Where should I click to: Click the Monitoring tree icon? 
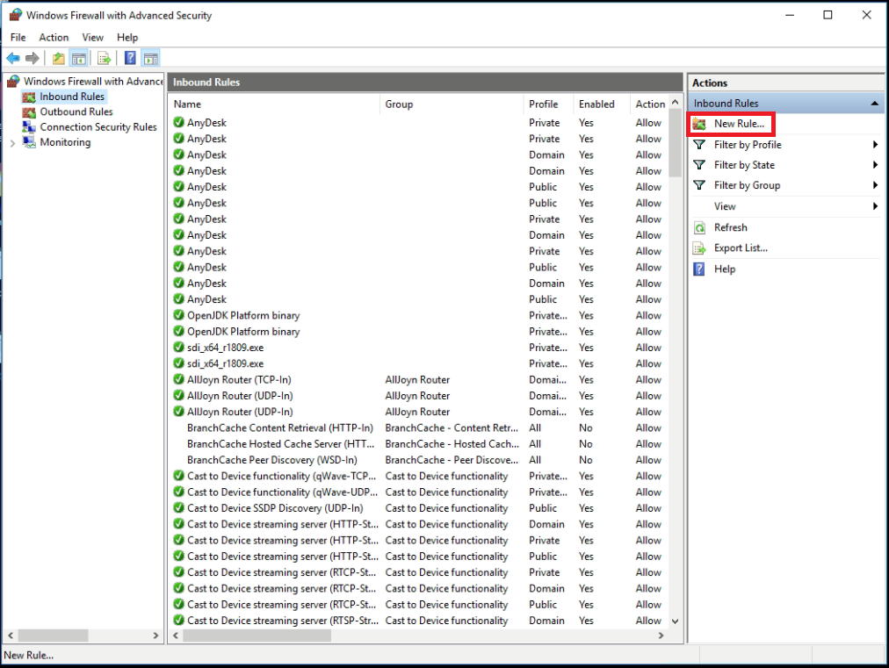29,142
